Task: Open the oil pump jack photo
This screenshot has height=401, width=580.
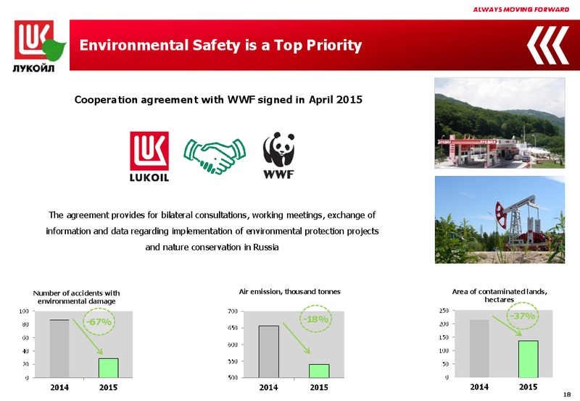Action: click(x=500, y=220)
